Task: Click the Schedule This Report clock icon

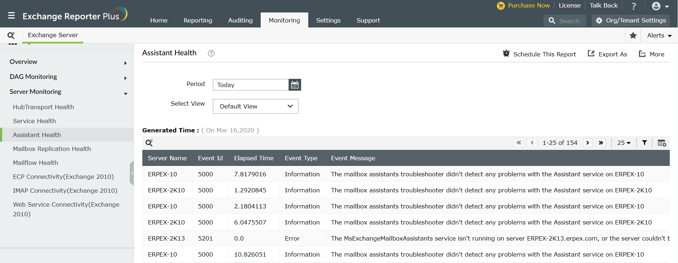Action: point(506,54)
